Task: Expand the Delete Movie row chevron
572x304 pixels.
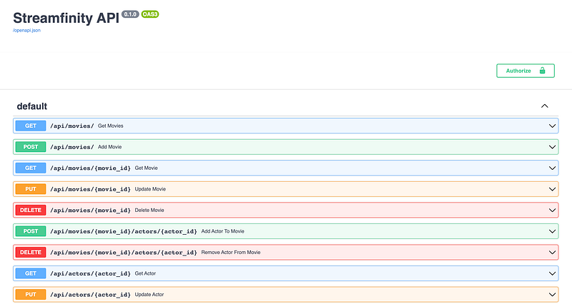Action: 552,211
